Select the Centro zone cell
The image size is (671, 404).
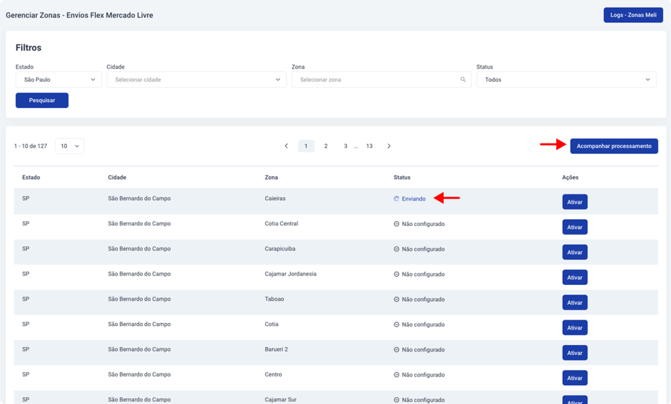[273, 375]
